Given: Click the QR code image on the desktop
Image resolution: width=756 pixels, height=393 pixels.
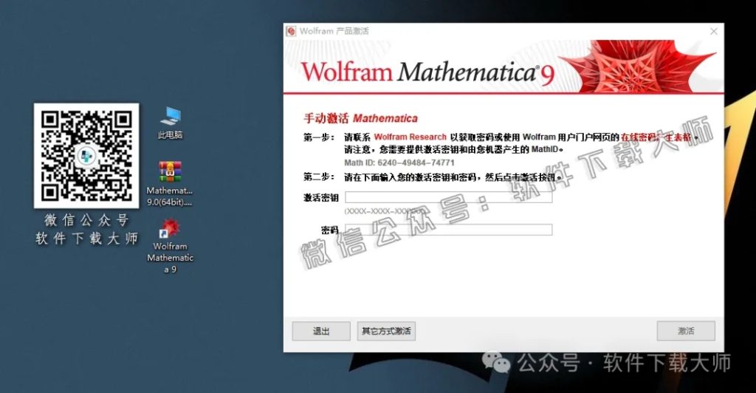Looking at the screenshot, I should (x=86, y=155).
